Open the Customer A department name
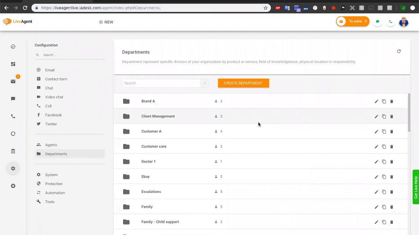Screen dimensions: 419x235 tap(151, 131)
